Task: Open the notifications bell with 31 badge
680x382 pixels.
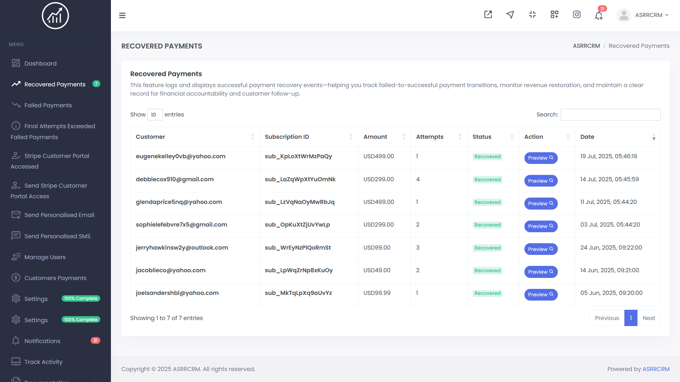Action: [x=599, y=16]
